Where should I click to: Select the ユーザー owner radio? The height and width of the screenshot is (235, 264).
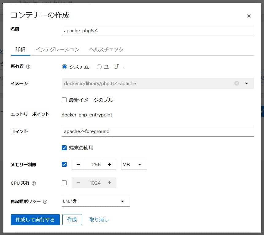click(x=99, y=67)
